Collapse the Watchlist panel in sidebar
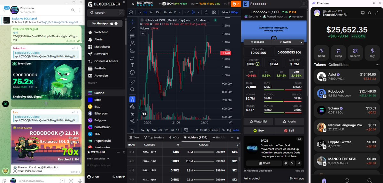The height and width of the screenshot is (183, 383). [118, 152]
